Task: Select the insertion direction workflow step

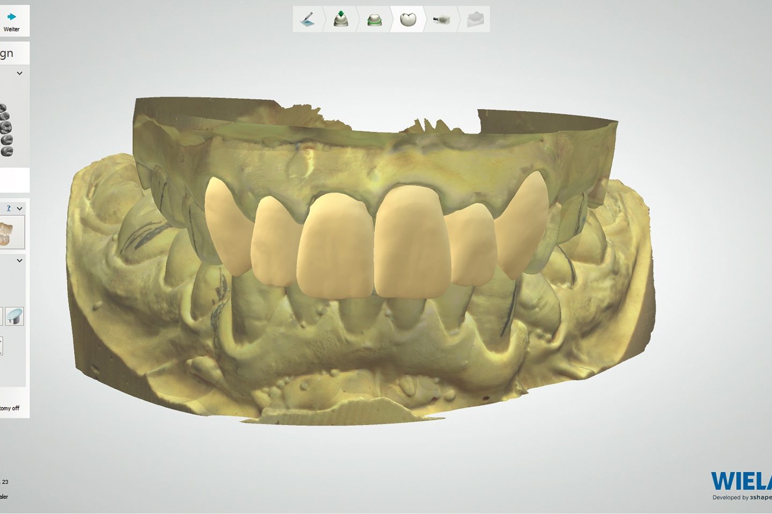Action: [x=341, y=20]
